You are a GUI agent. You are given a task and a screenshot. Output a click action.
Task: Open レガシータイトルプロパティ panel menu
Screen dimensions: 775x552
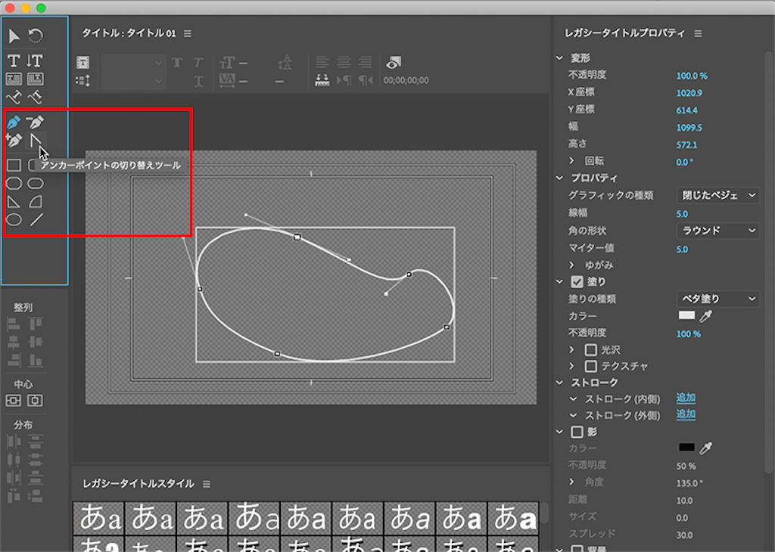[698, 33]
